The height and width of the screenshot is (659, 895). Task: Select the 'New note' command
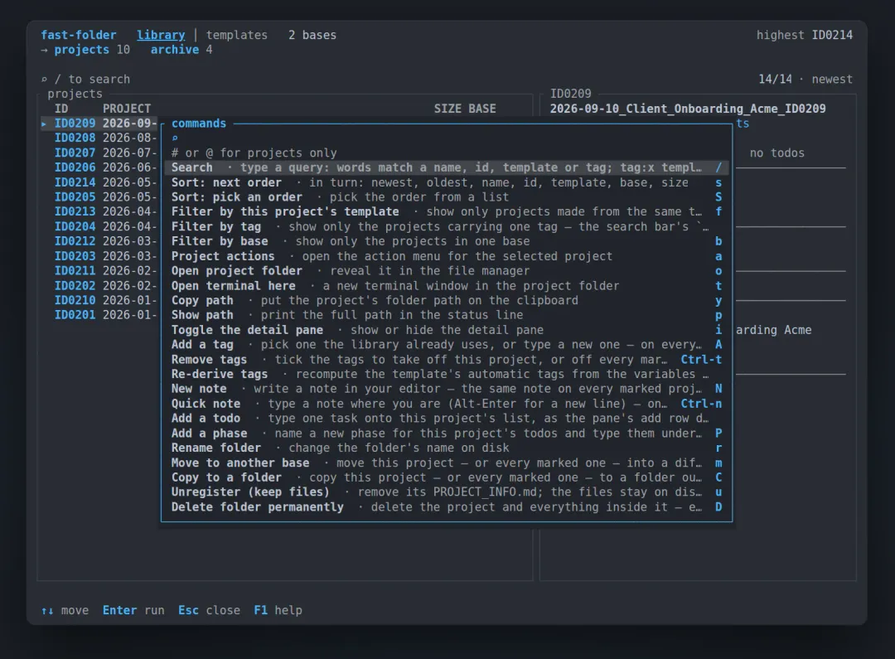(447, 389)
